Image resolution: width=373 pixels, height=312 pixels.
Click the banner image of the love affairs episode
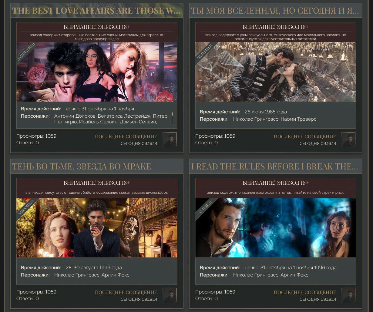click(x=97, y=72)
